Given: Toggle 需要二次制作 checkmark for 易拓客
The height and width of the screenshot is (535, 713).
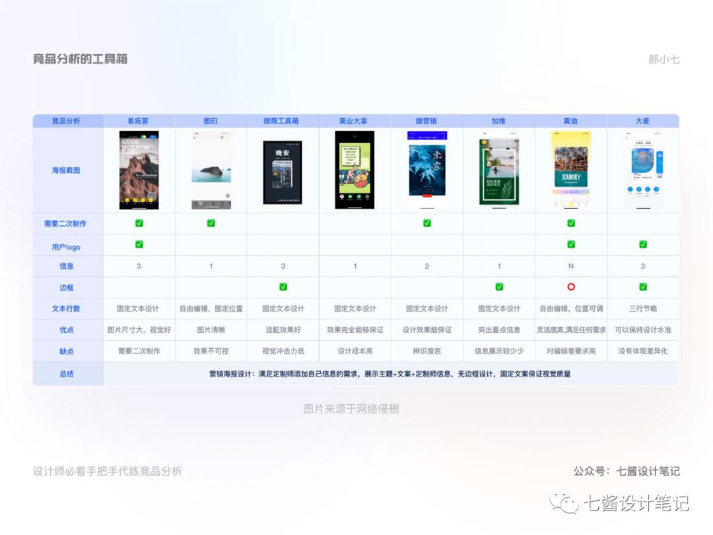Looking at the screenshot, I should pos(139,223).
